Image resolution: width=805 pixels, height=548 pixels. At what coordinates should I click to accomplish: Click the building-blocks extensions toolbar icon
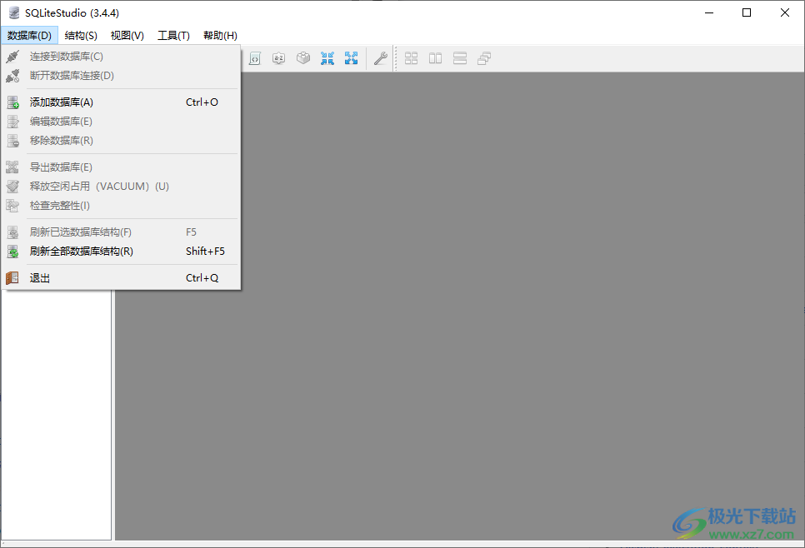(x=303, y=57)
